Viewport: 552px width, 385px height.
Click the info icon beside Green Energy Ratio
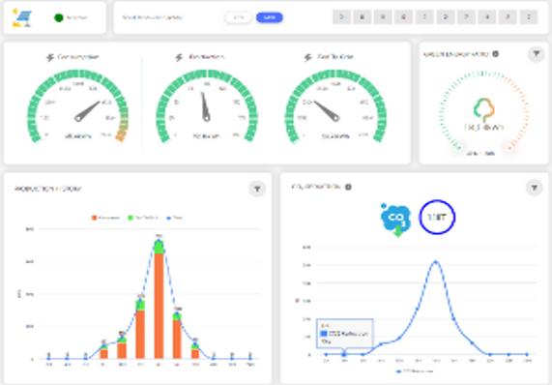coord(495,54)
